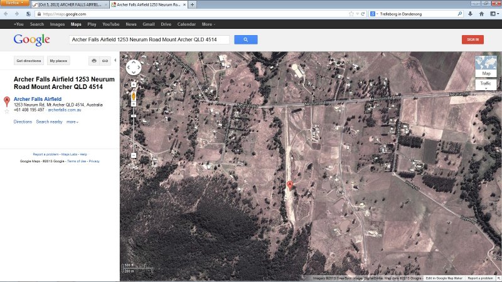Screen dimensions: 502x282
Task: Zoom out using the minus button
Action: click(134, 155)
